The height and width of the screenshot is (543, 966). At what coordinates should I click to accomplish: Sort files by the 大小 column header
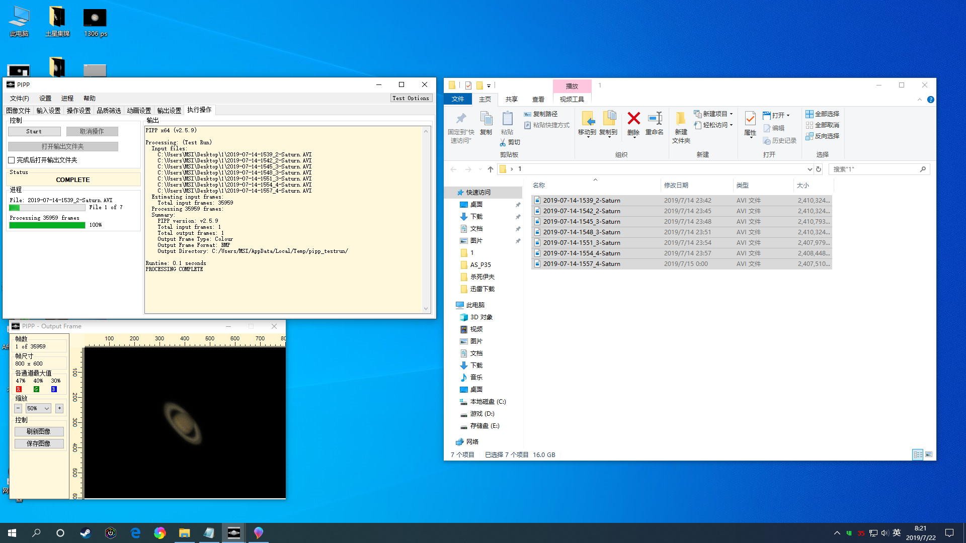814,186
